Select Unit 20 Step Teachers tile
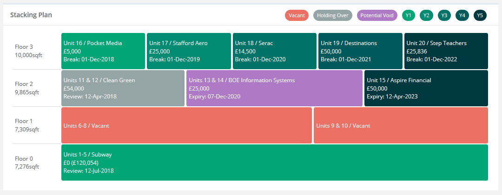Screen dimensions: 502x195 pos(446,51)
